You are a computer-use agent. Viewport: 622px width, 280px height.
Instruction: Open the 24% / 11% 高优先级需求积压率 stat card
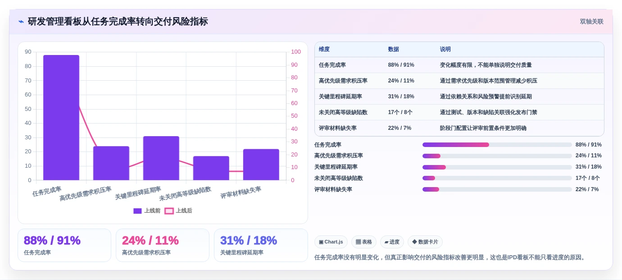point(163,245)
